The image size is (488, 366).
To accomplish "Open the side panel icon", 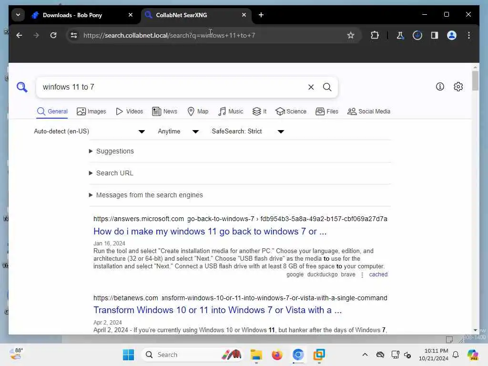I will click(435, 35).
